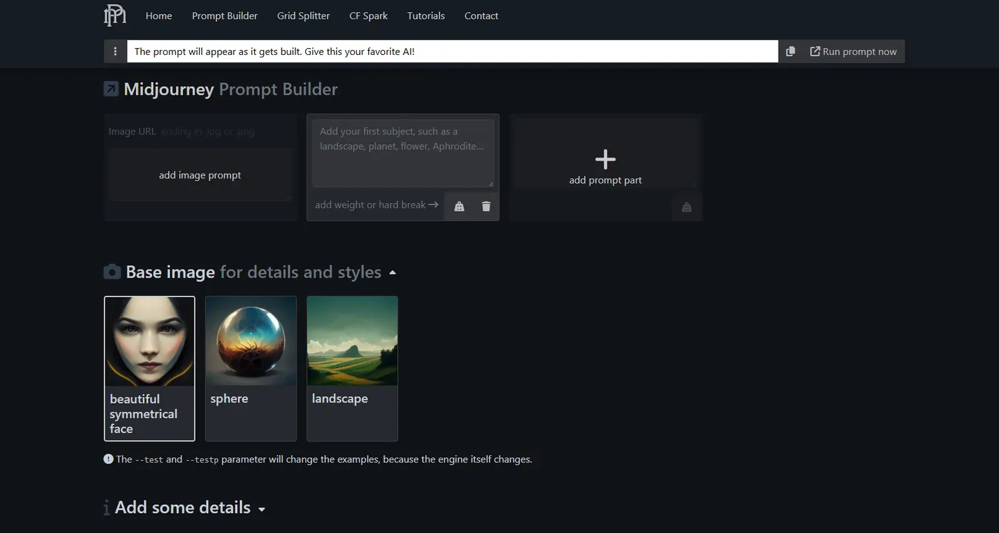Select the beautiful symmetrical face base image
999x533 pixels.
click(149, 368)
